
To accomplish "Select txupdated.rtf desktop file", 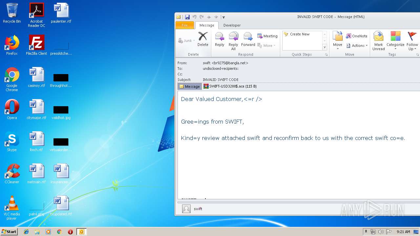I will tap(61, 206).
